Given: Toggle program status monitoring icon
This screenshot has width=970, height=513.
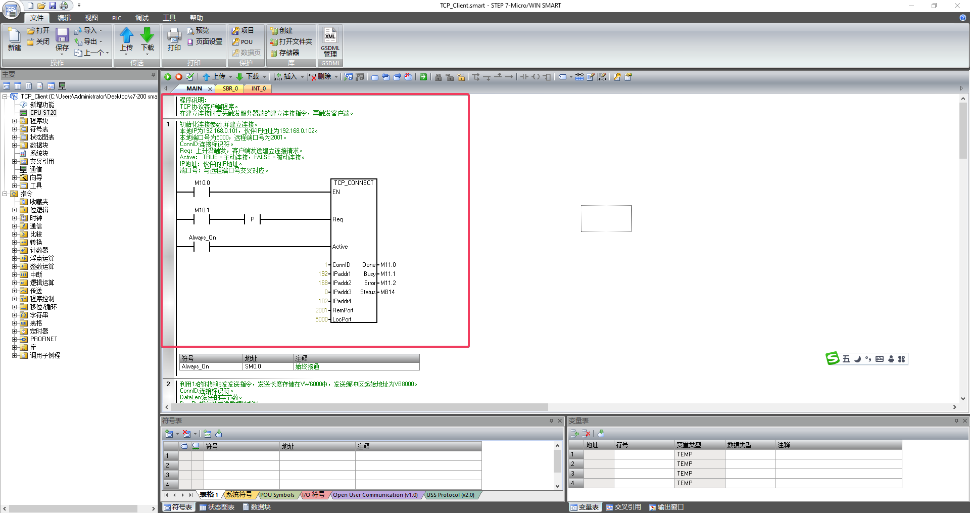Looking at the screenshot, I should coord(349,77).
